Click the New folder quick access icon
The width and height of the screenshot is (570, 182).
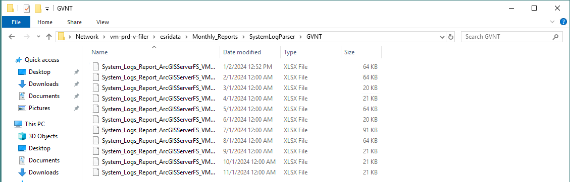(x=38, y=9)
